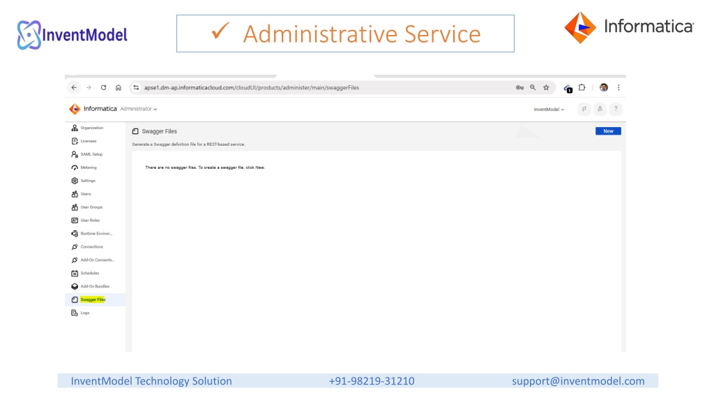The image size is (714, 402).
Task: Click the browser forward arrow
Action: (89, 87)
